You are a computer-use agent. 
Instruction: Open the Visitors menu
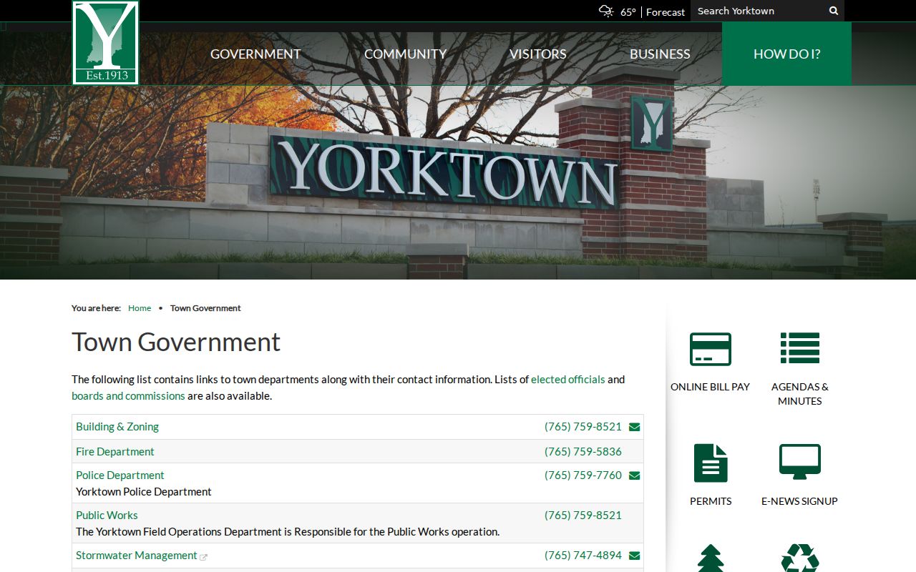tap(537, 54)
